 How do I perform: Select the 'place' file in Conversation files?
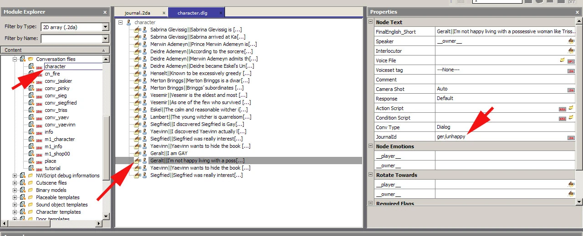[51, 161]
